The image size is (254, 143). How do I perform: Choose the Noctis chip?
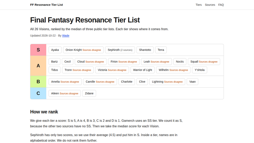click(180, 62)
